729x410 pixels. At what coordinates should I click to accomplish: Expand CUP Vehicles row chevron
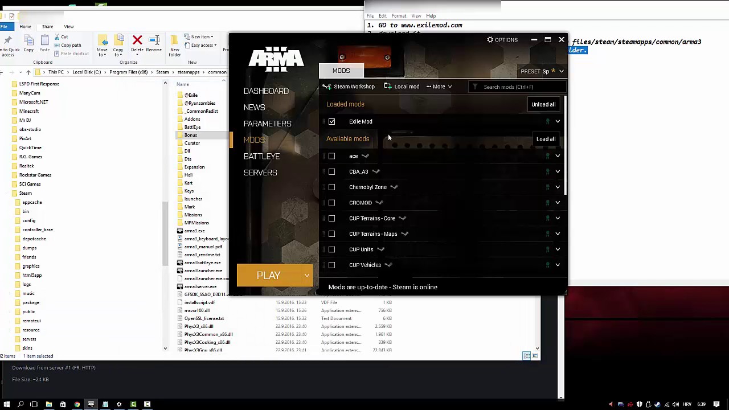[x=558, y=265]
